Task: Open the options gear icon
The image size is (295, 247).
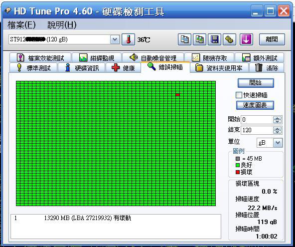Action: (229, 39)
